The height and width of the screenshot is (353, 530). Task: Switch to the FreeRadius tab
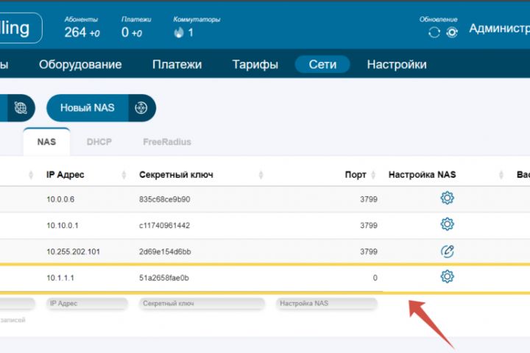click(167, 141)
